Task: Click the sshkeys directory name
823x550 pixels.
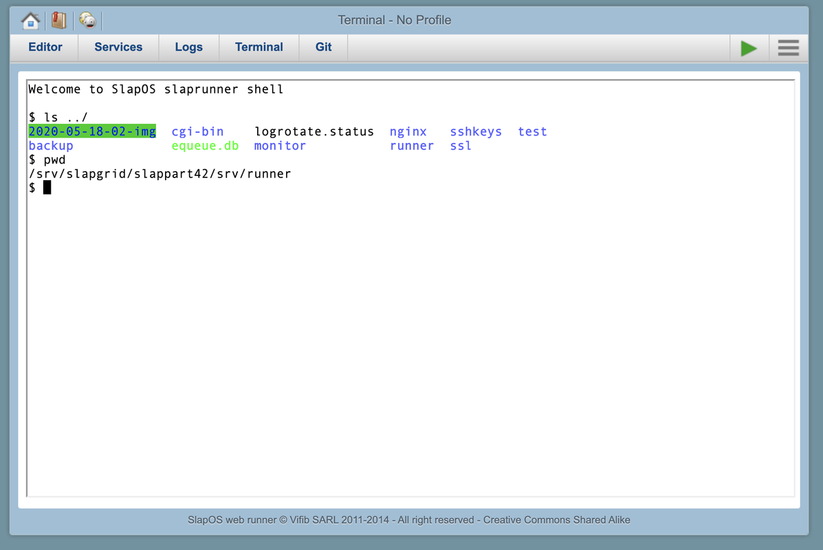Action: (476, 131)
